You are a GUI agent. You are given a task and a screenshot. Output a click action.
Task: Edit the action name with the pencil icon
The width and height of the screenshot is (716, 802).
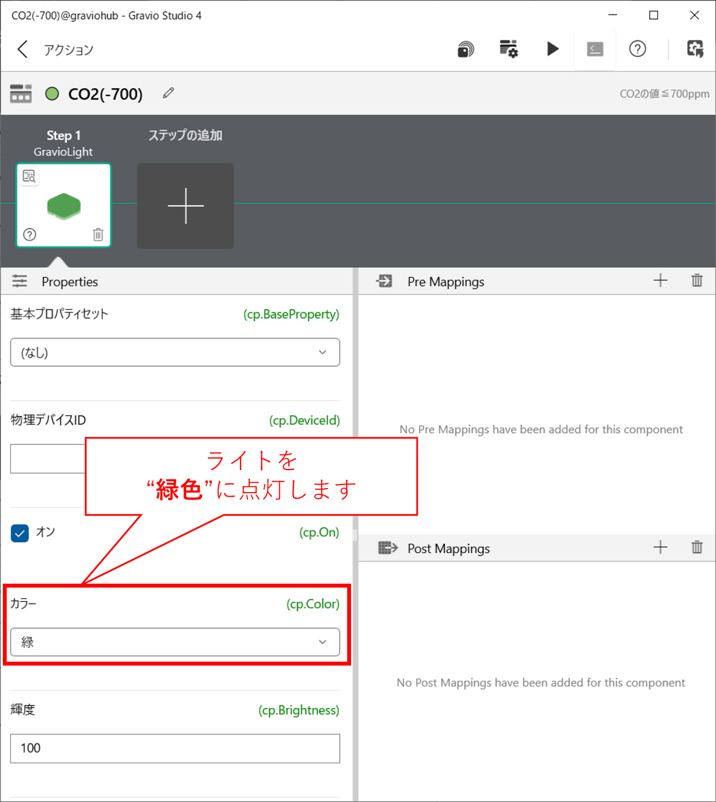pyautogui.click(x=168, y=93)
